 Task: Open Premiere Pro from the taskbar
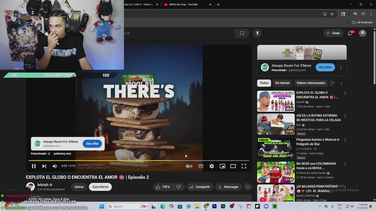point(214,206)
